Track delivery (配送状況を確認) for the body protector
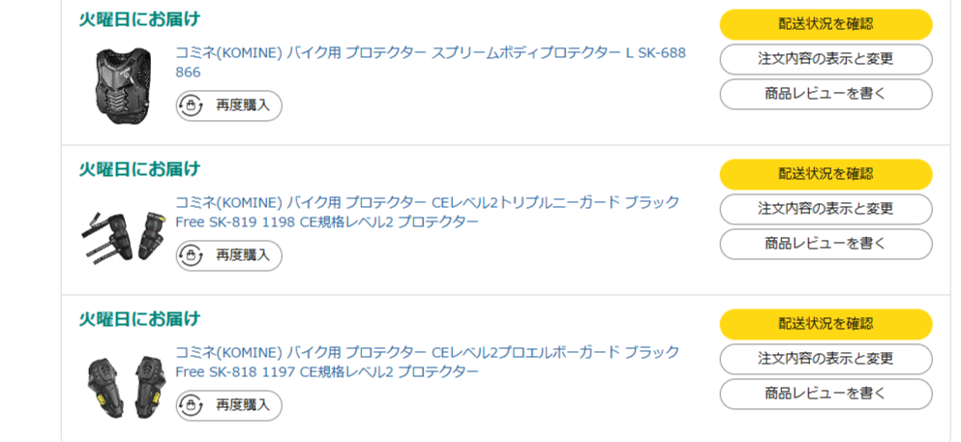The width and height of the screenshot is (961, 442). (826, 24)
